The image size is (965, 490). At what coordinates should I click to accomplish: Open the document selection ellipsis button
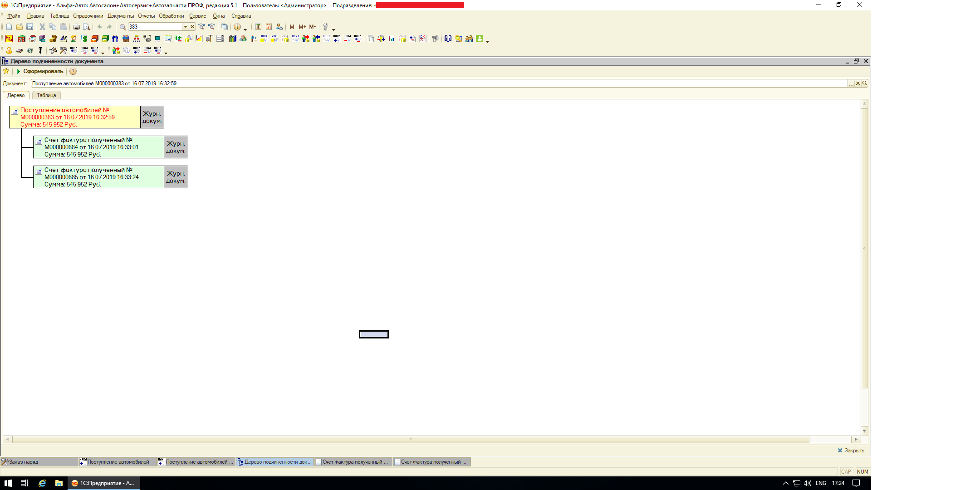[851, 83]
